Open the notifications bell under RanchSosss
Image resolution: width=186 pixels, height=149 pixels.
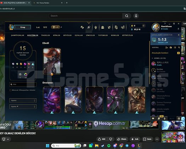(178, 29)
